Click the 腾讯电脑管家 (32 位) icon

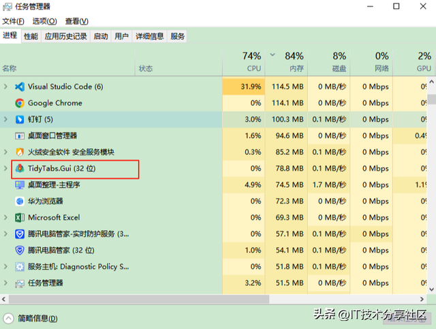[20, 251]
